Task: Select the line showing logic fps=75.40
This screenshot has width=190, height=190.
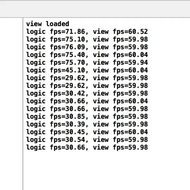Action: click(87, 55)
